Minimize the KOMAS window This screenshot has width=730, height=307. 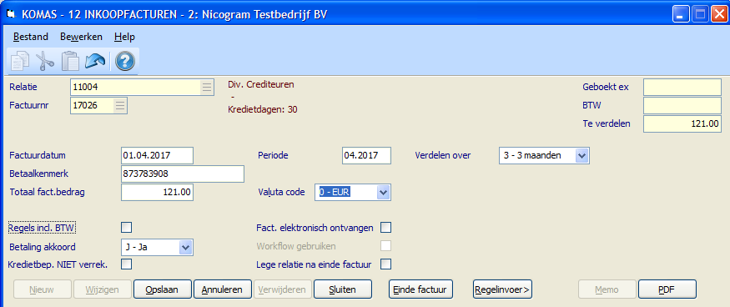tap(681, 15)
